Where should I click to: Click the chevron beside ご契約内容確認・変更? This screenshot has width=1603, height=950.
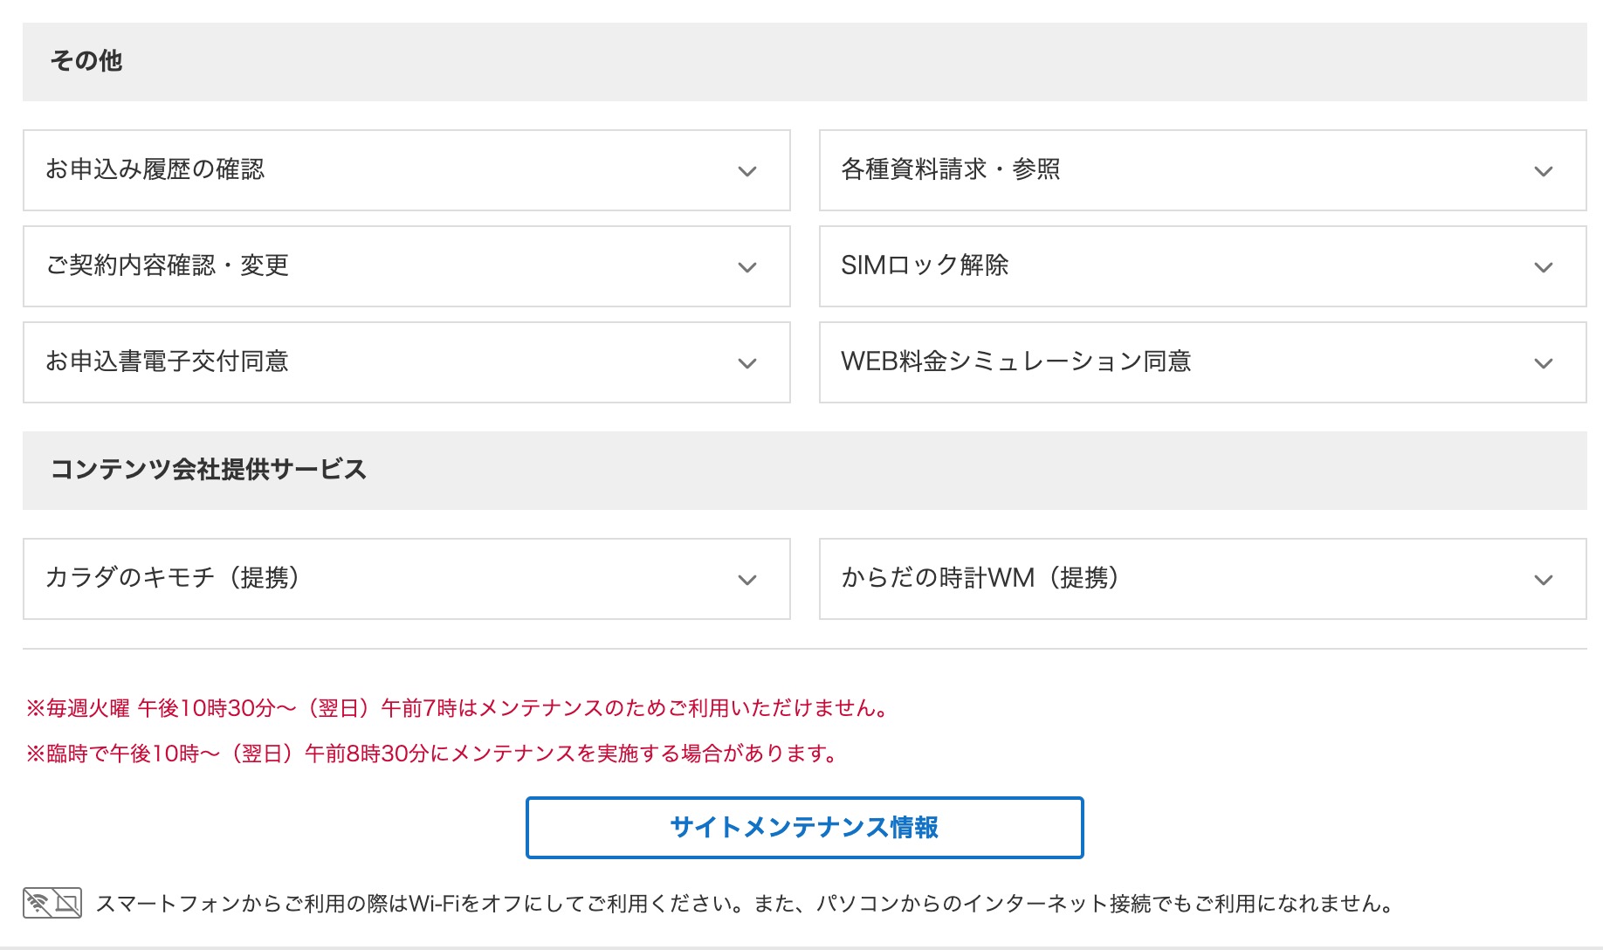point(746,267)
